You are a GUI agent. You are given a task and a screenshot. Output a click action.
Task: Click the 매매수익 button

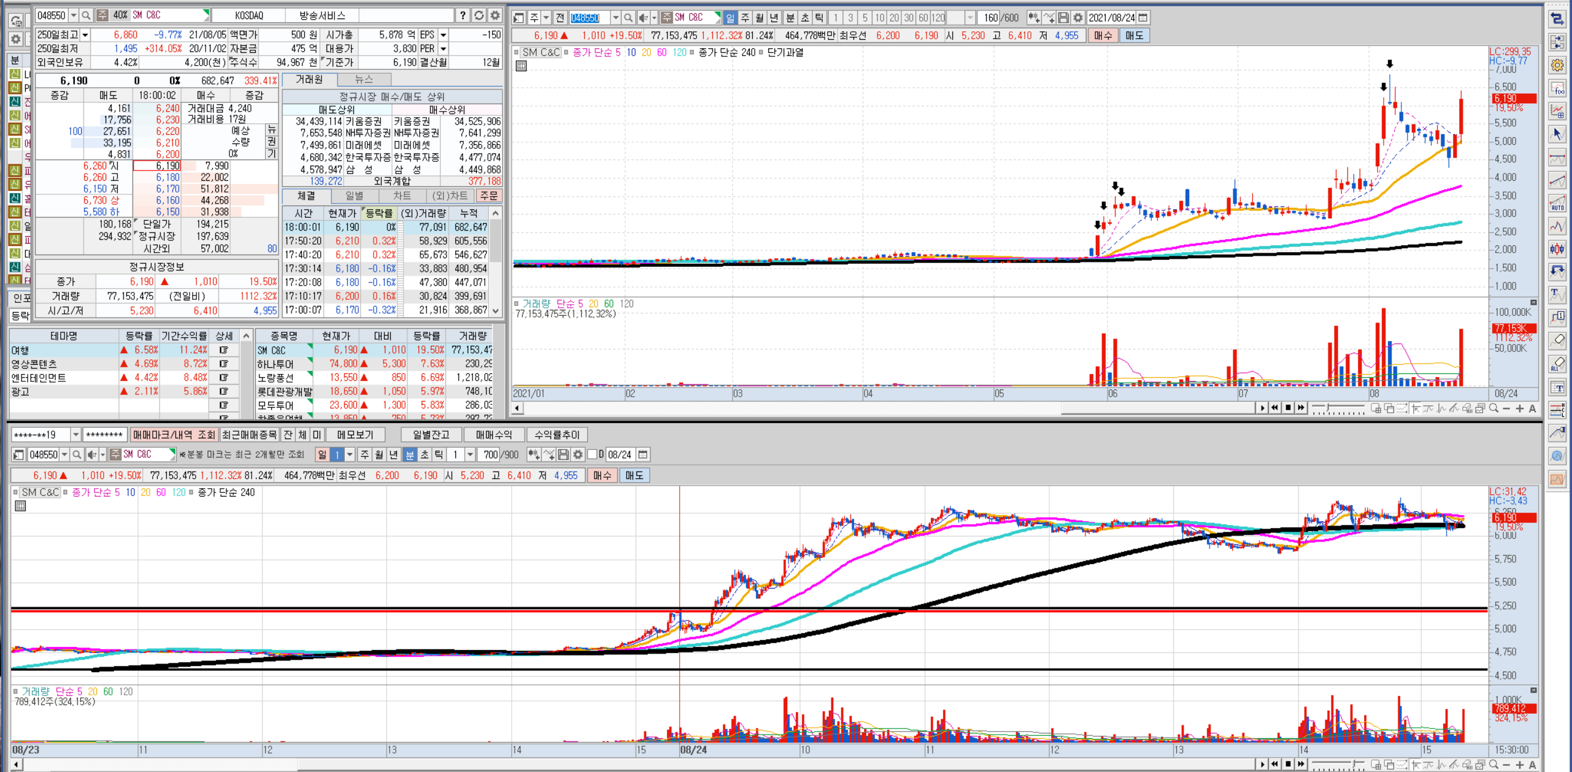click(x=493, y=435)
